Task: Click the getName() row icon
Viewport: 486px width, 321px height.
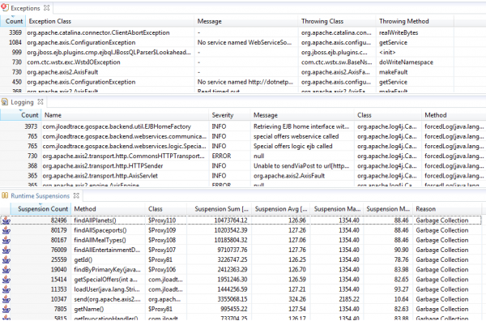Action: [6, 309]
